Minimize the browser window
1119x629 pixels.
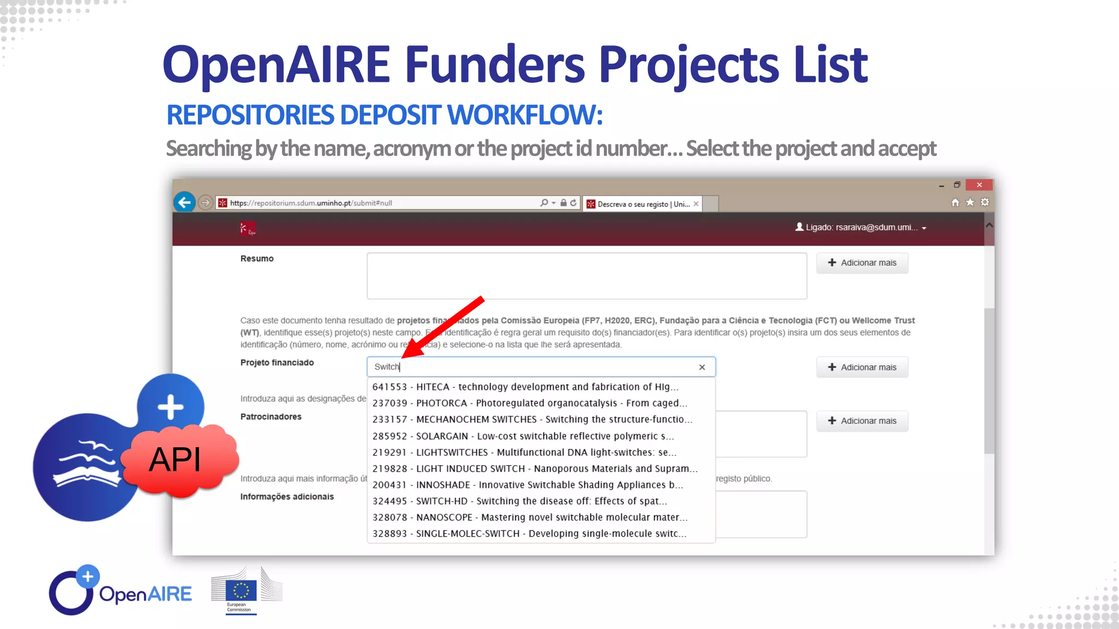[941, 185]
